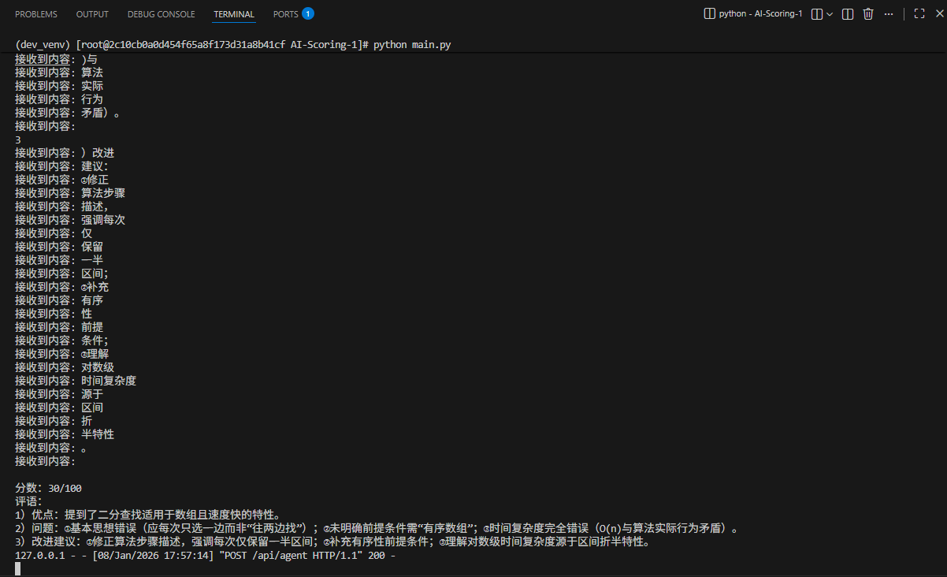The width and height of the screenshot is (947, 577).
Task: Click the score line '分数: 30/100'
Action: (48, 488)
